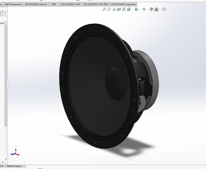Expand the Display Style dropdown arrow
Screen dimensions: 206x169
pos(140,10)
